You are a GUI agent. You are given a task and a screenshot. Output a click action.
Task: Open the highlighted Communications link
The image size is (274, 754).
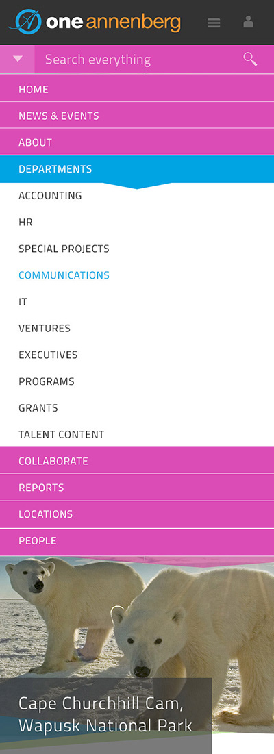(x=64, y=275)
